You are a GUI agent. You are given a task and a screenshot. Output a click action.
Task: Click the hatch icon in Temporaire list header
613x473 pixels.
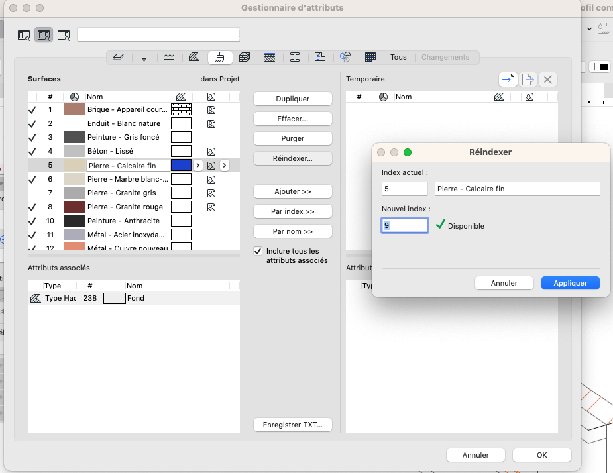pos(499,97)
